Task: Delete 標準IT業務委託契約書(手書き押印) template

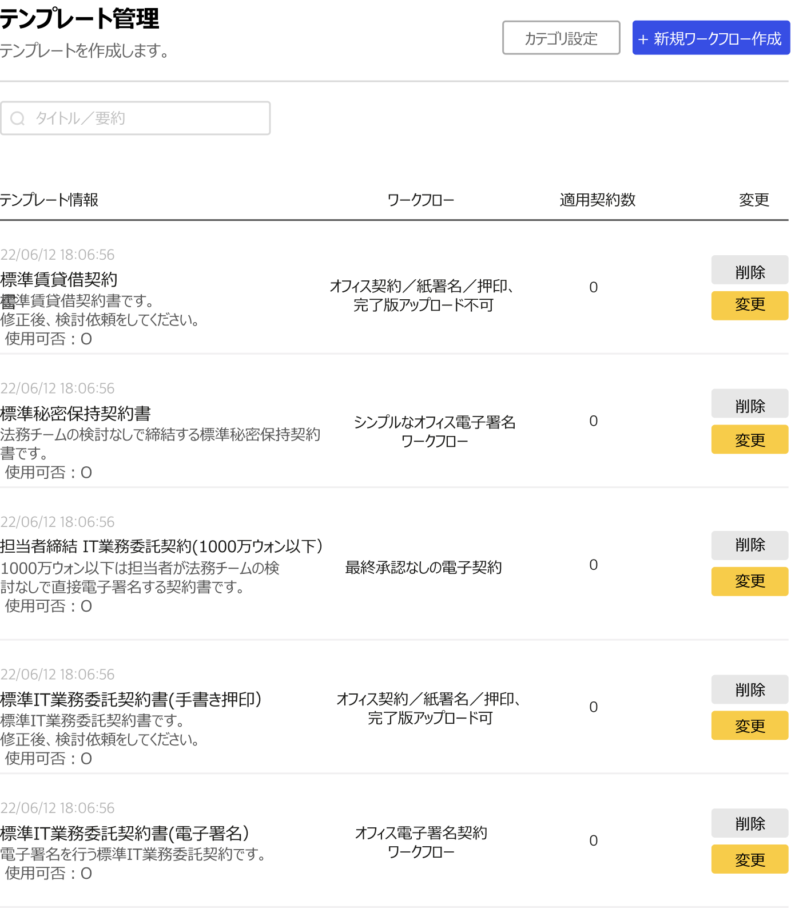Action: click(x=749, y=689)
